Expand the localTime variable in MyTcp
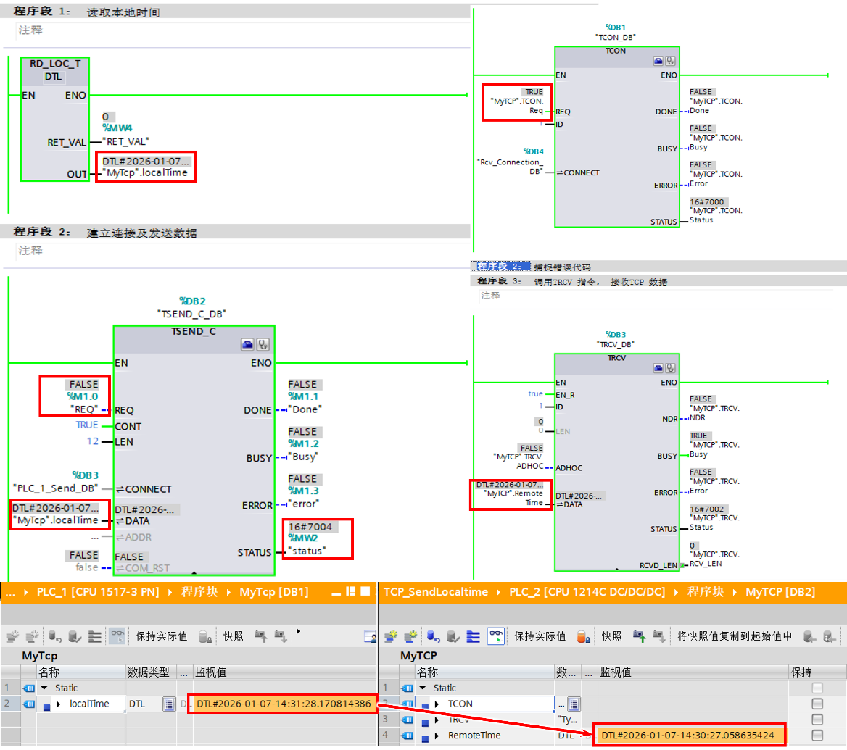 tap(59, 704)
